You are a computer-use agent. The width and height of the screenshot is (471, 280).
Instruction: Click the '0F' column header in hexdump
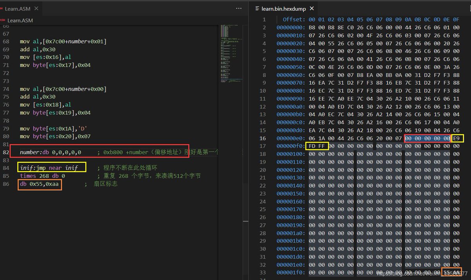456,19
